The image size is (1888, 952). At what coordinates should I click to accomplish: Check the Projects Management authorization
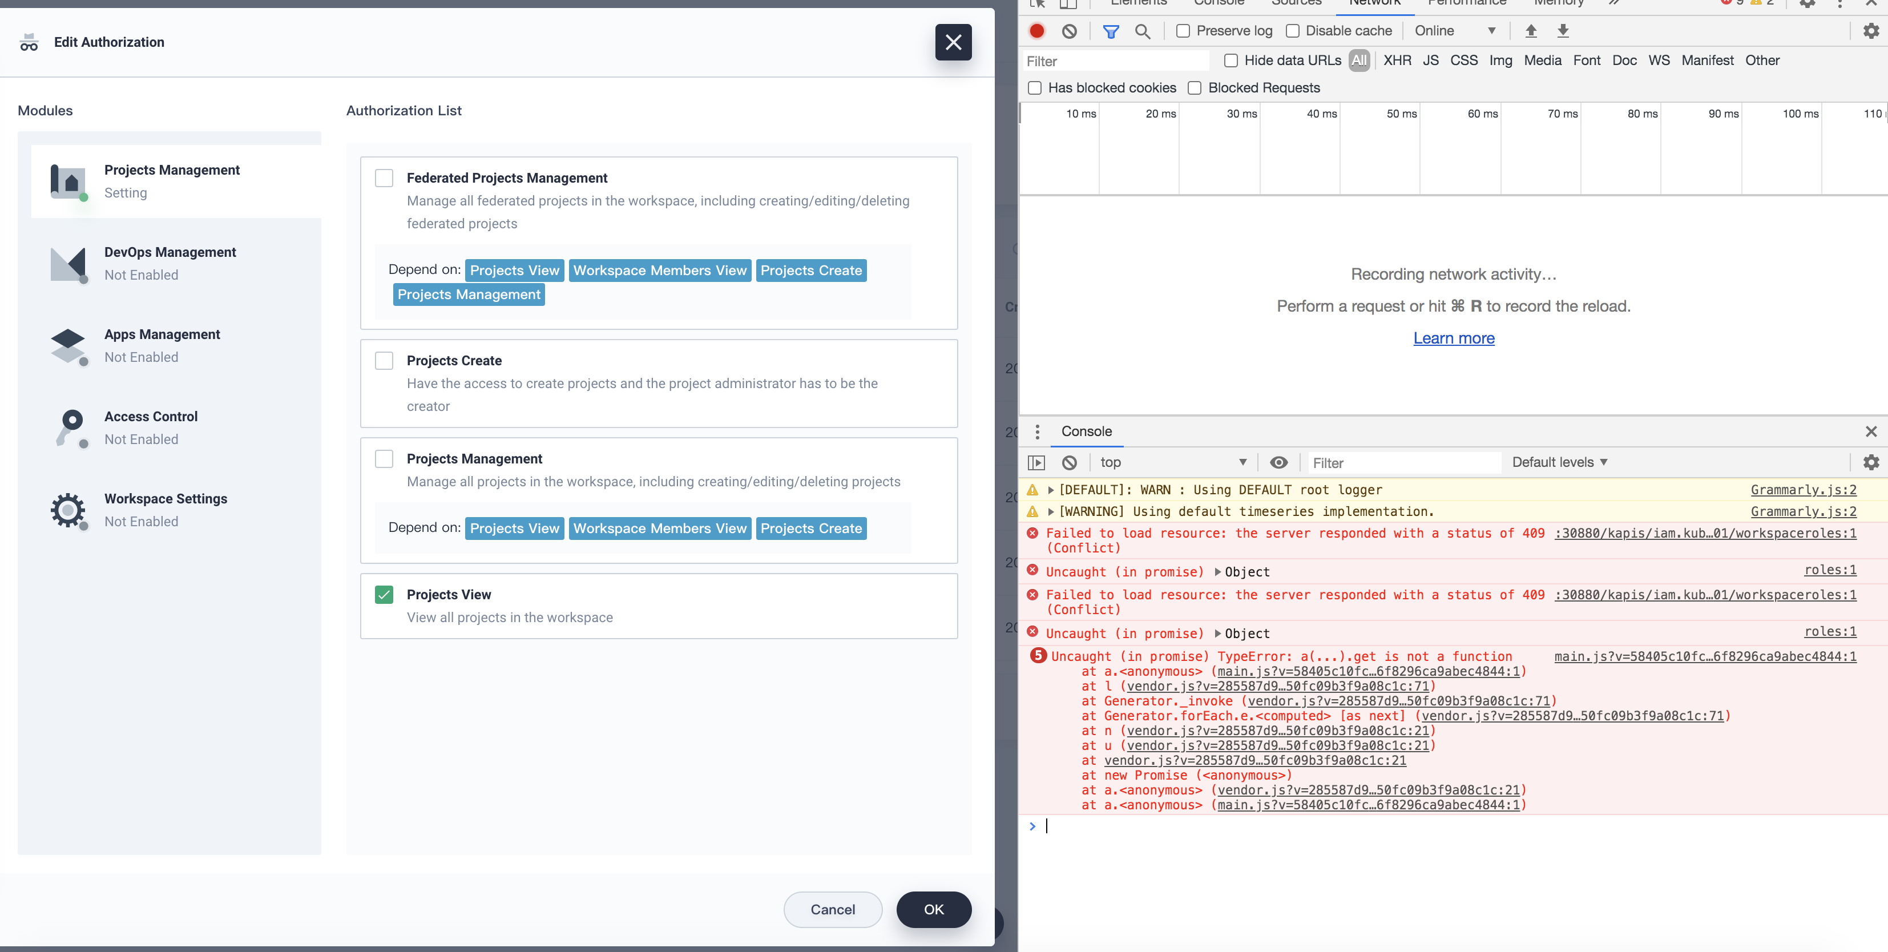point(384,459)
